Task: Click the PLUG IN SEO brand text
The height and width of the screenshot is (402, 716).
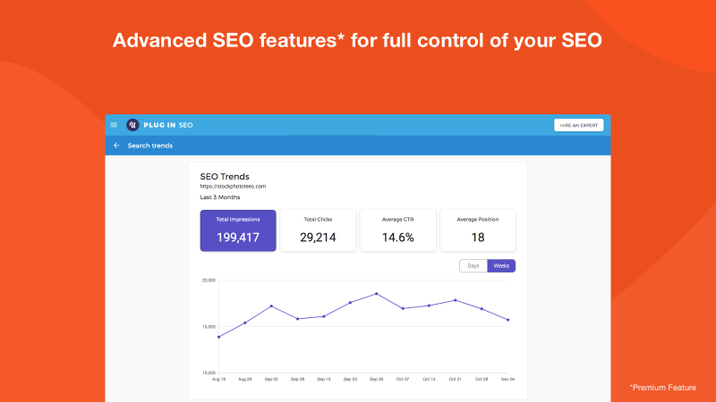Action: [168, 125]
